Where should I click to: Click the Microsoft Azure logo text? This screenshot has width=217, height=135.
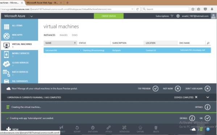pos(15,16)
